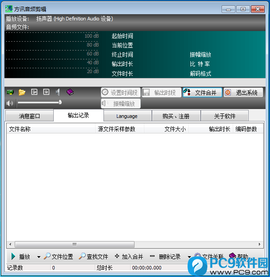Click the horizontal scrollbar thumb
This screenshot has width=270, height=277.
click(x=75, y=244)
